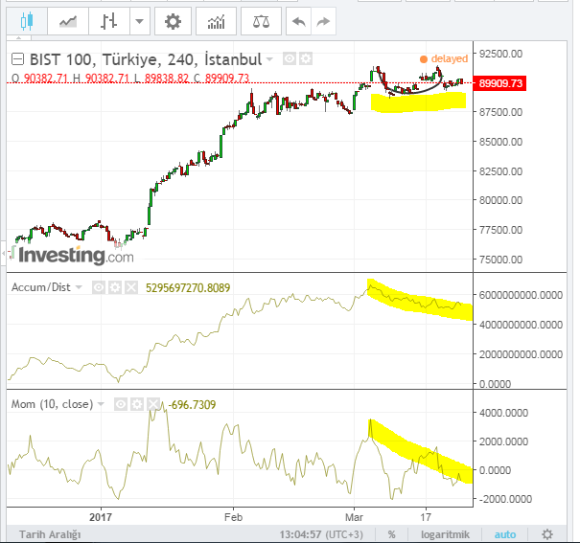Switch to the area chart style
Image resolution: width=580 pixels, height=543 pixels.
click(x=68, y=22)
